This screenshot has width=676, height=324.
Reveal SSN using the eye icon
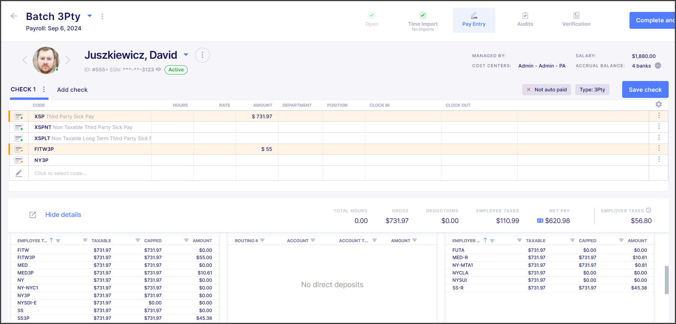point(158,69)
